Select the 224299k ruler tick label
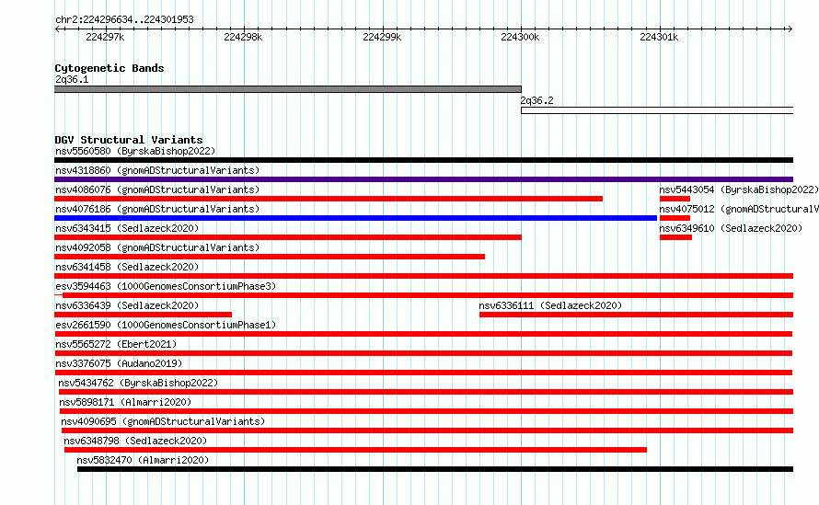Viewport: 819px width, 505px height. pyautogui.click(x=382, y=37)
